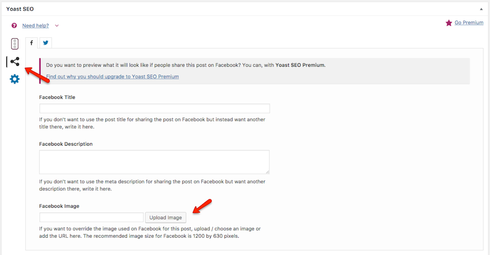Focus the Facebook Image URL field
The width and height of the screenshot is (490, 255).
click(x=91, y=218)
